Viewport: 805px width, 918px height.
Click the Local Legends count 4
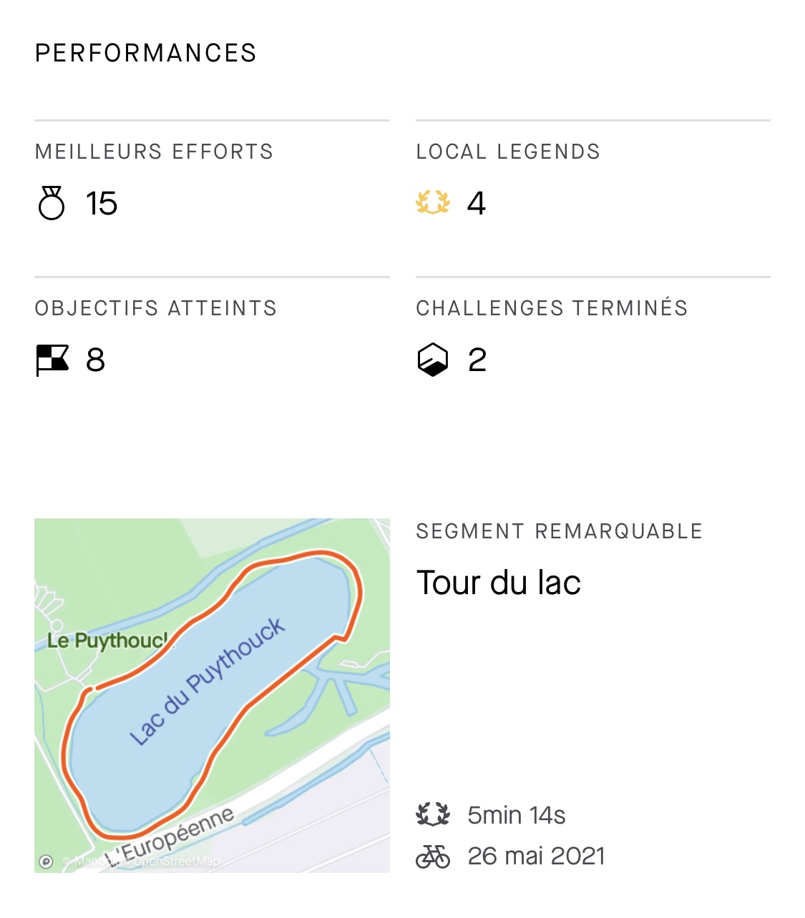pos(477,204)
